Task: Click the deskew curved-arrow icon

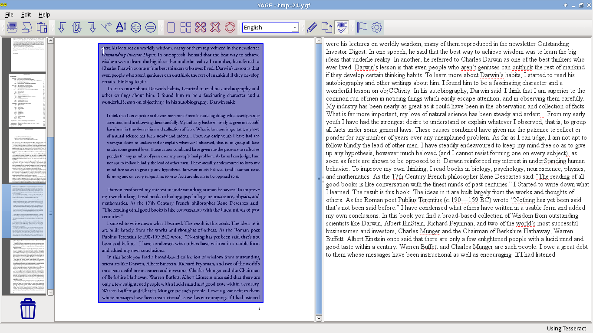Action: [x=106, y=27]
